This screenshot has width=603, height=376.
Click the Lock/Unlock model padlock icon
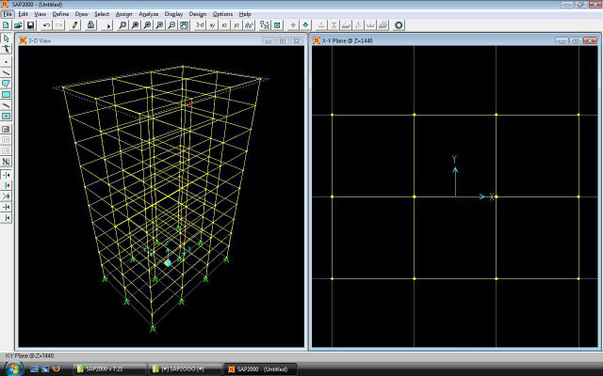[x=90, y=25]
